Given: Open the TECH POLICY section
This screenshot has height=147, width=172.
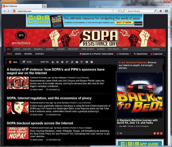Looking at the screenshot, I should [114, 49].
